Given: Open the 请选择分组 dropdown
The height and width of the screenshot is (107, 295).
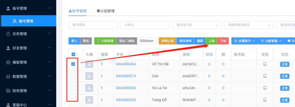Looking at the screenshot, I should (x=197, y=25).
